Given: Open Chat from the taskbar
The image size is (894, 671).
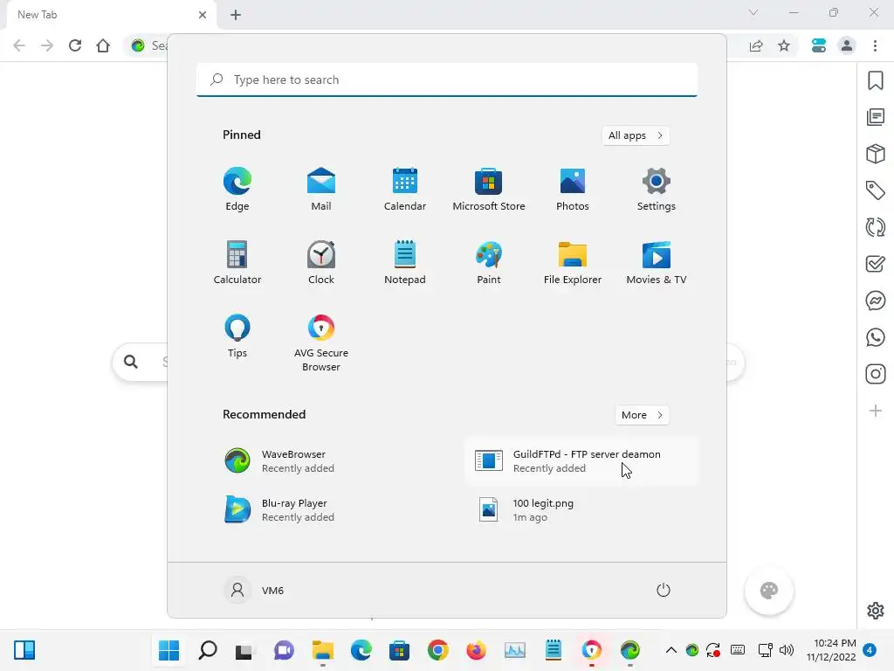Looking at the screenshot, I should point(284,650).
